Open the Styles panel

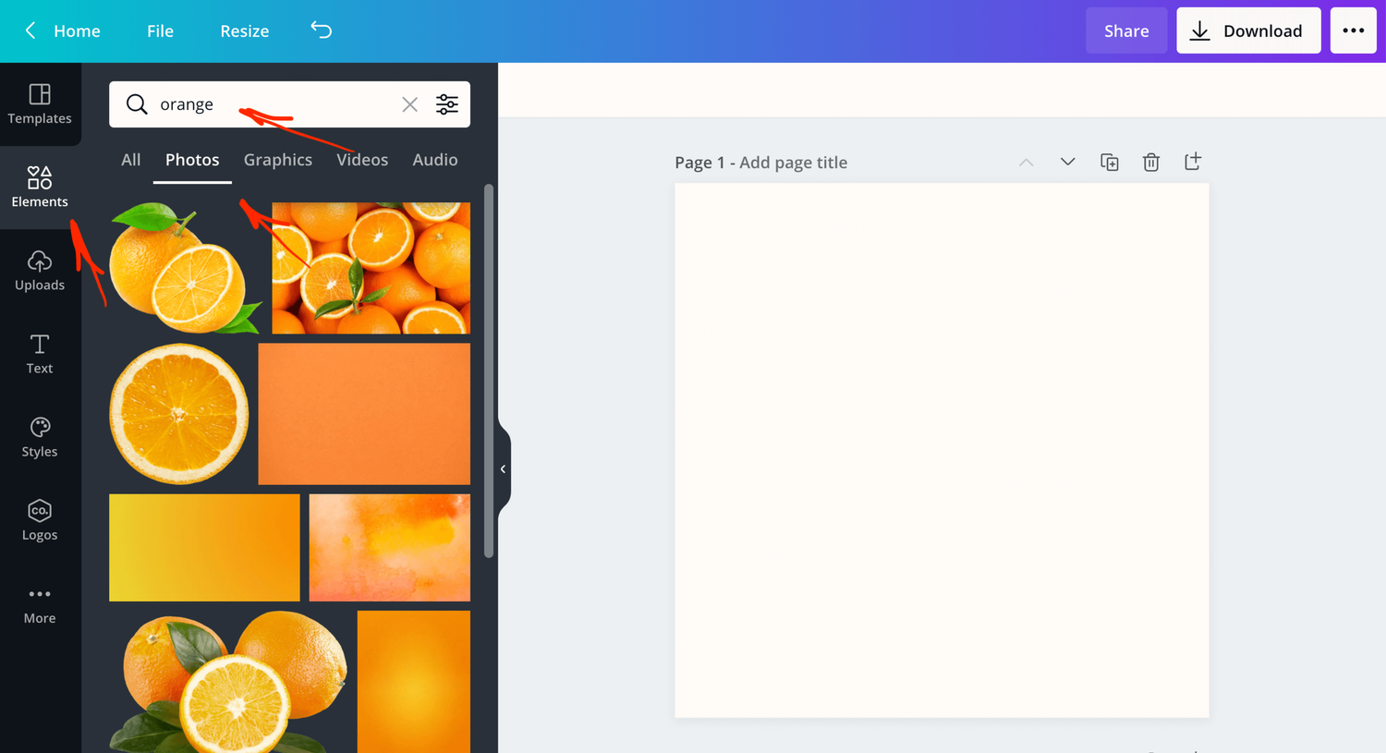(x=40, y=437)
